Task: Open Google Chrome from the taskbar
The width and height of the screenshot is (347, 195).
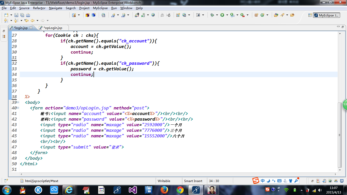Action: 180,190
